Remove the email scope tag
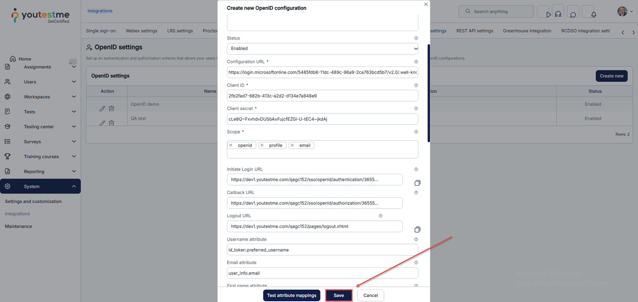The width and height of the screenshot is (638, 302). [292, 145]
